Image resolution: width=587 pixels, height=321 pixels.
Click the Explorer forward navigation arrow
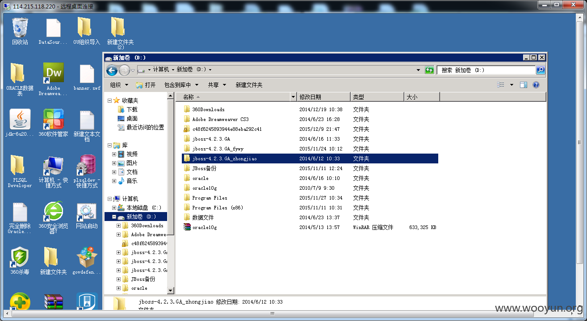(x=124, y=70)
